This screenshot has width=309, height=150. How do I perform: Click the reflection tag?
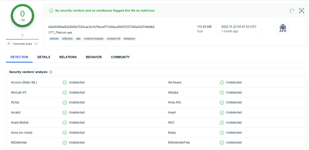tap(67, 39)
